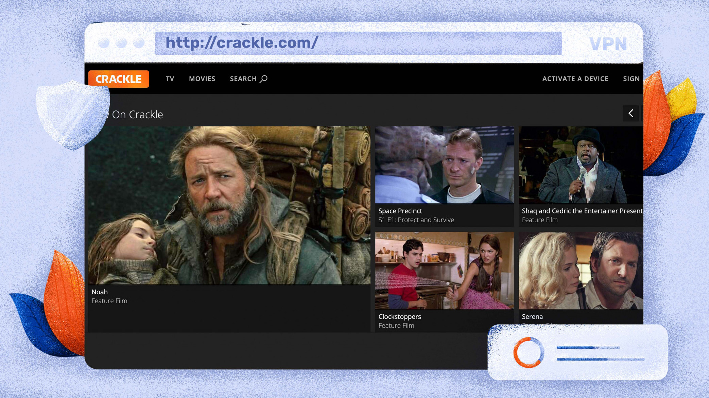The height and width of the screenshot is (398, 709).
Task: Click the crackle.com address bar
Action: tap(358, 43)
